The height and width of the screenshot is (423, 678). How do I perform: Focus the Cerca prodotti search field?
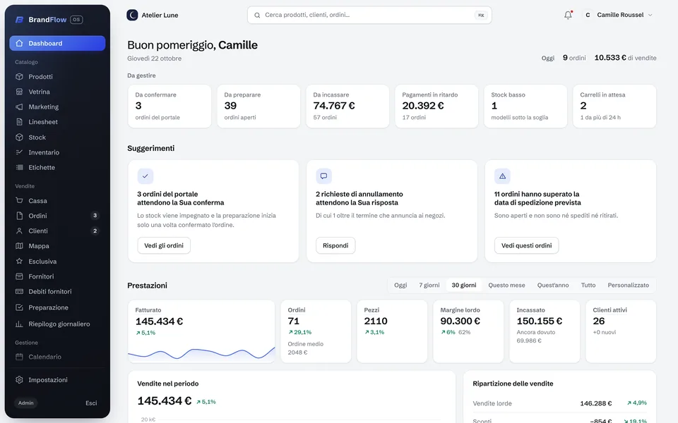click(369, 15)
